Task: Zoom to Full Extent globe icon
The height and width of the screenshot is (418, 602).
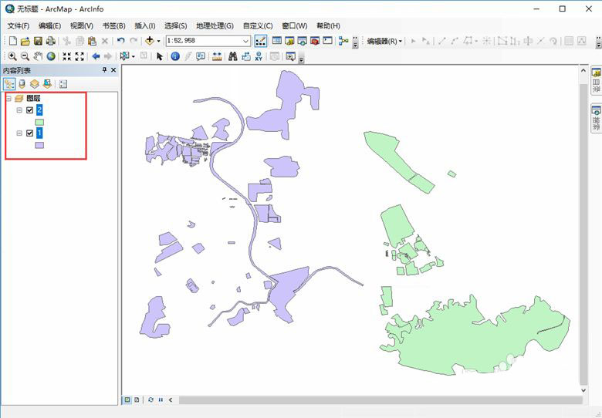Action: pyautogui.click(x=51, y=56)
